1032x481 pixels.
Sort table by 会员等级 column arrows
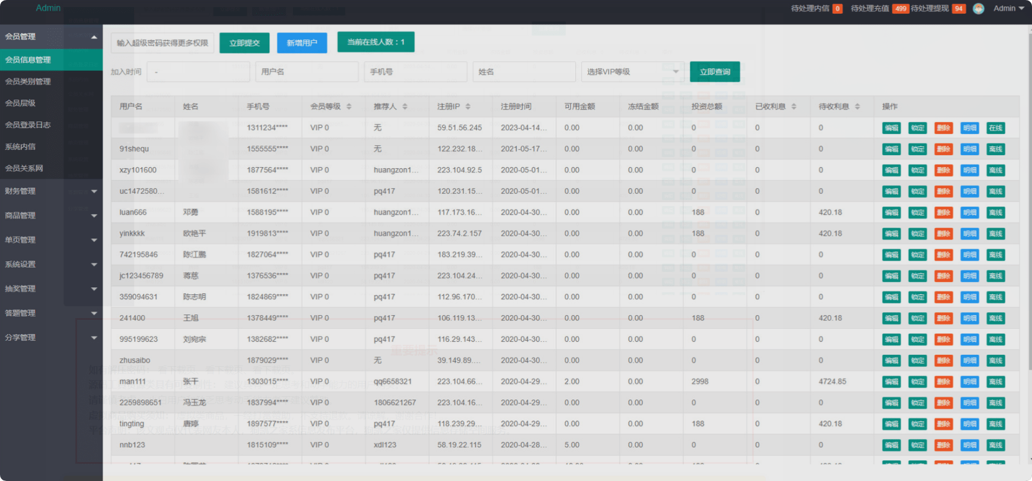pyautogui.click(x=349, y=107)
